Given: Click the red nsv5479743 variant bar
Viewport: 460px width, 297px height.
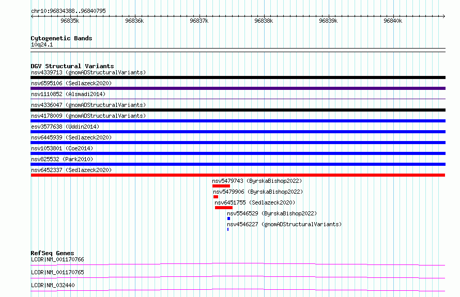Looking at the screenshot, I should [221, 186].
